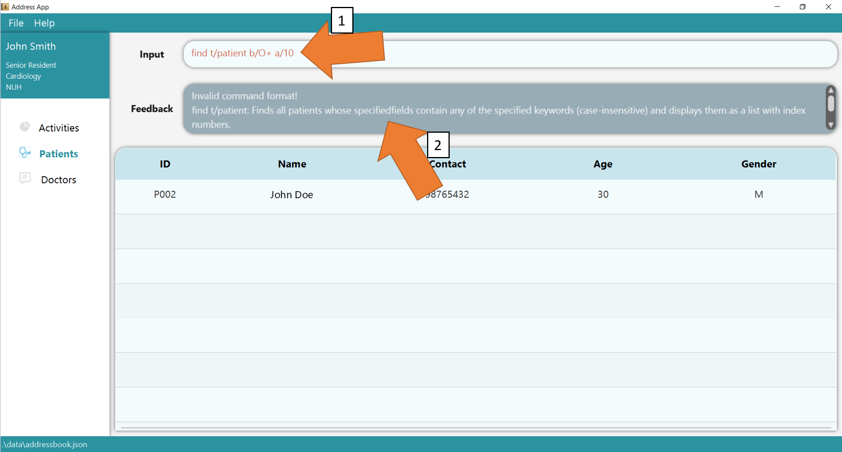Click the Address App title bar icon
This screenshot has width=842, height=452.
click(5, 6)
